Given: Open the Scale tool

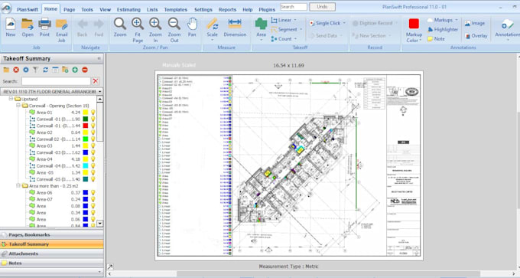Looking at the screenshot, I should [213, 30].
